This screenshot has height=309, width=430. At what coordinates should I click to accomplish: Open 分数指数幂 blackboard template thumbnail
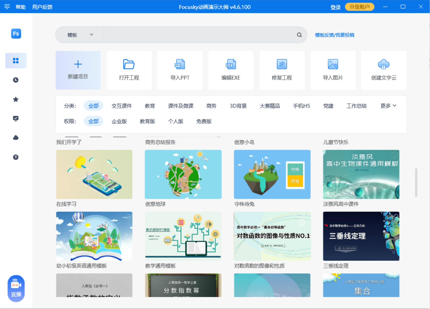tap(183, 285)
